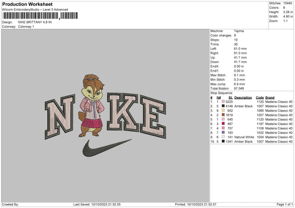The height and width of the screenshot is (208, 295).
Task: Click the Description column header
Action: [x=243, y=98]
